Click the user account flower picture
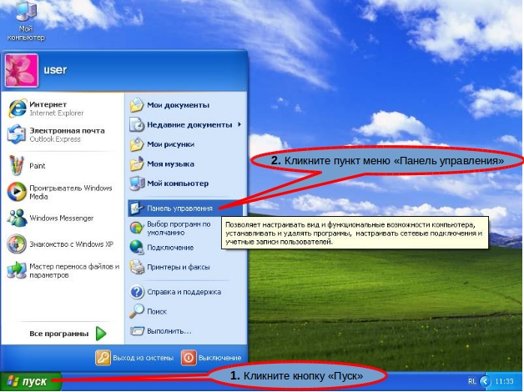The height and width of the screenshot is (392, 524). pos(22,70)
